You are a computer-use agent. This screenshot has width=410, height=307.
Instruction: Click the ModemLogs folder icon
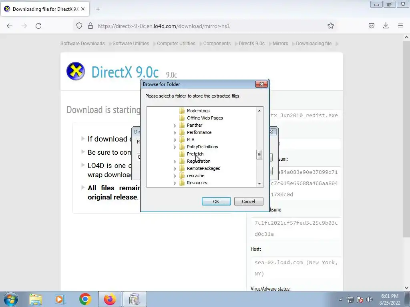[x=182, y=111]
